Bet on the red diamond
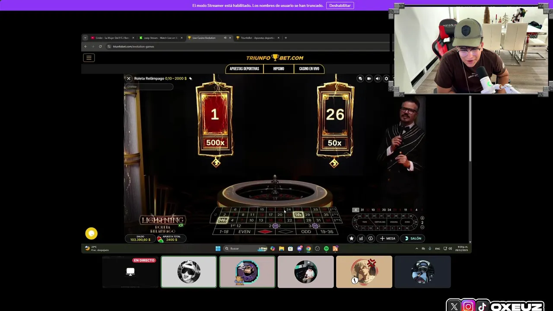Image resolution: width=553 pixels, height=311 pixels. tap(265, 232)
